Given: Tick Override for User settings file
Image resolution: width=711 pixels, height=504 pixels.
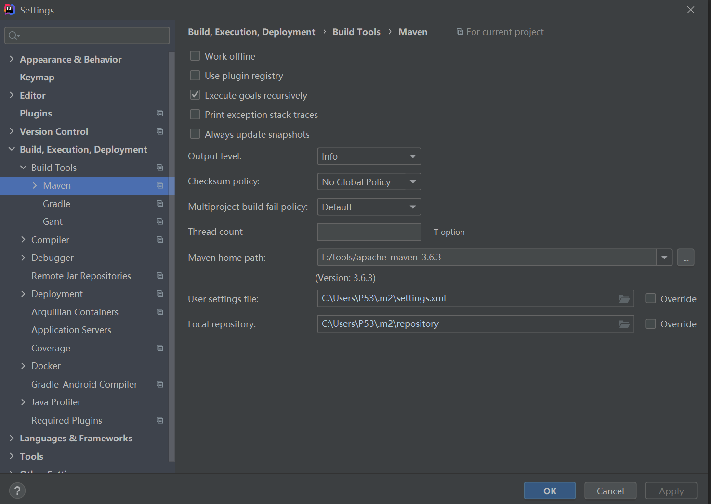Looking at the screenshot, I should coord(651,298).
